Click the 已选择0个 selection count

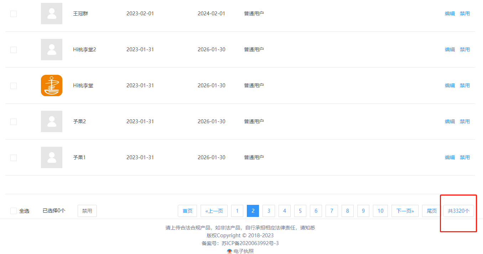tap(54, 211)
